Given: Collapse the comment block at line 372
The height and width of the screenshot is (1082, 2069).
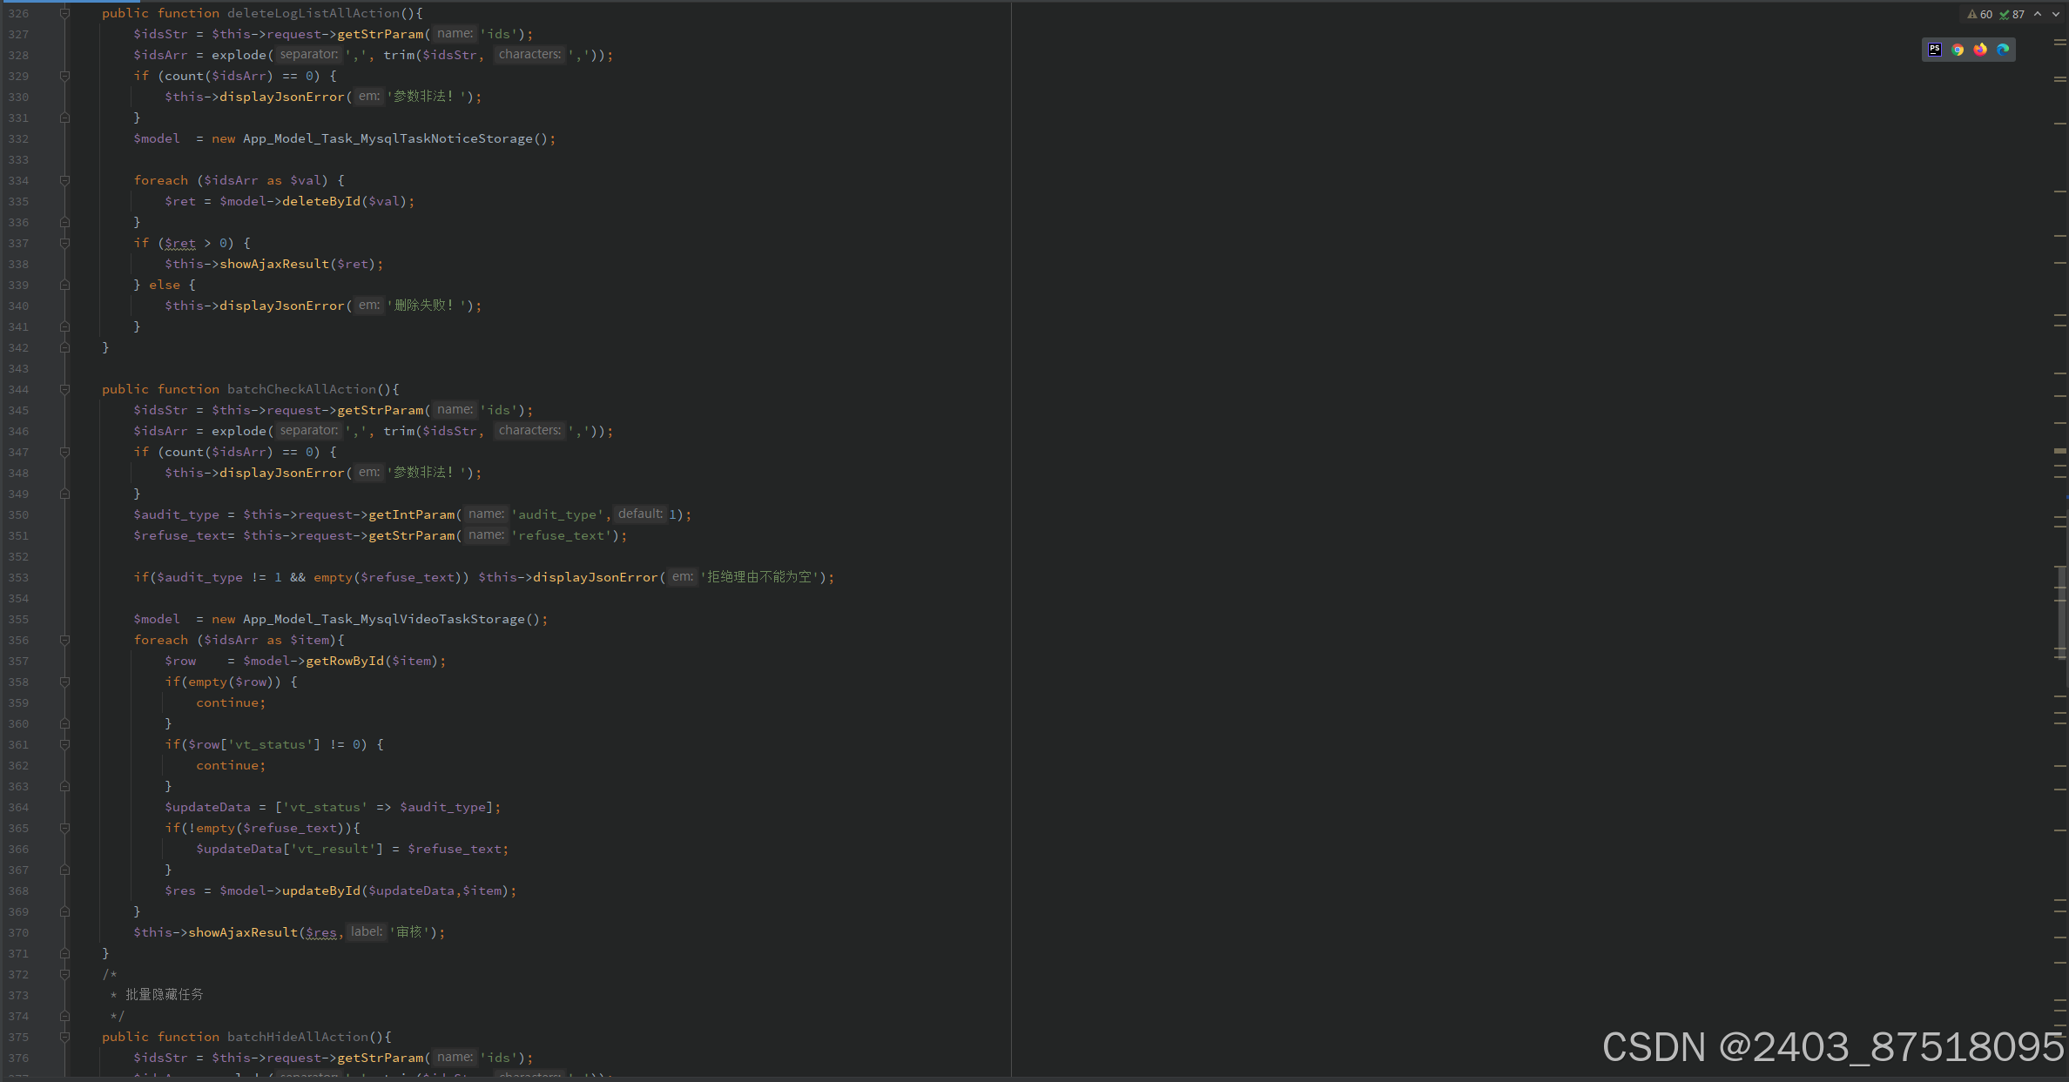Looking at the screenshot, I should click(64, 974).
